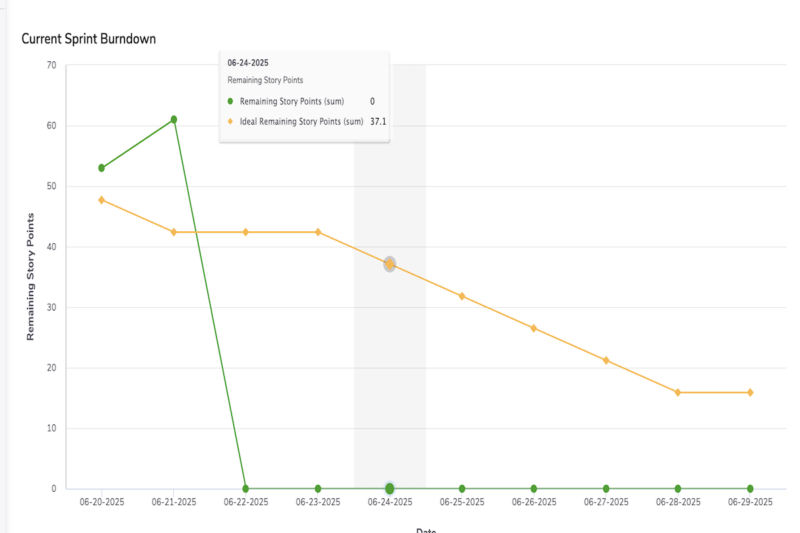Click the Ideal Remaining Story Points tooltip entry
This screenshot has width=800, height=533.
(x=301, y=121)
